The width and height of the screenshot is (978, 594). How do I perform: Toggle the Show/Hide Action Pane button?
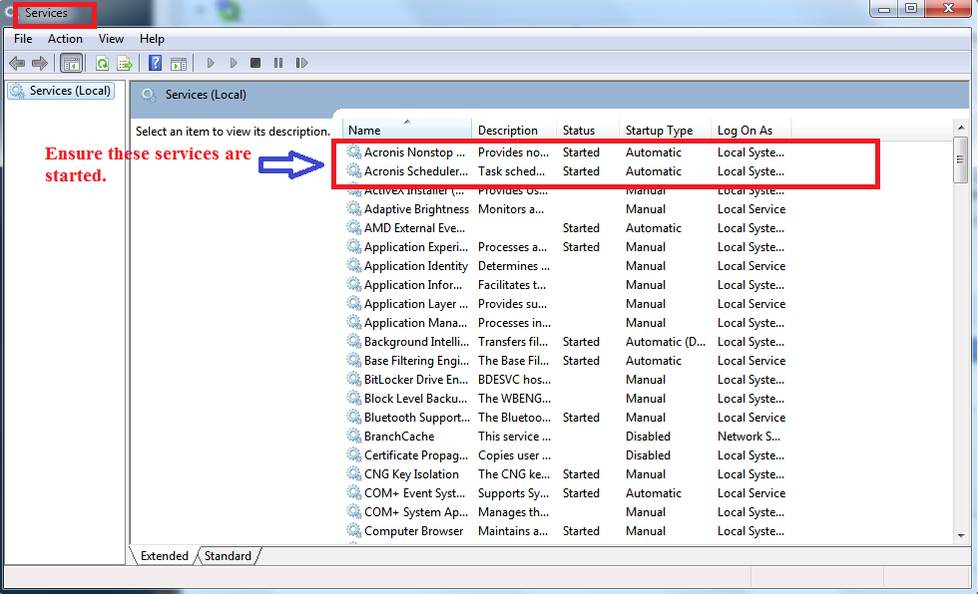pos(179,63)
